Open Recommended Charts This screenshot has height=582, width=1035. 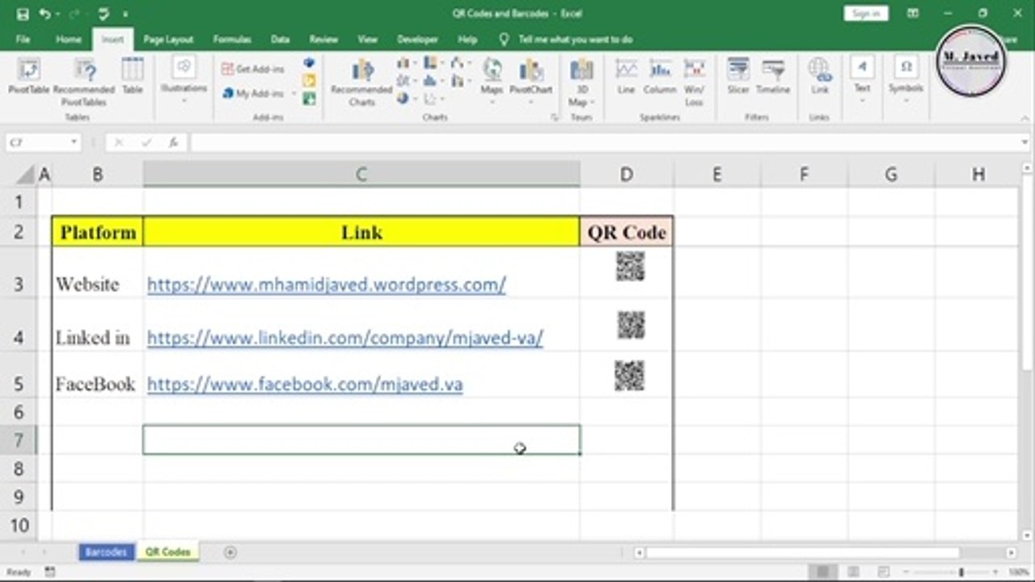361,82
